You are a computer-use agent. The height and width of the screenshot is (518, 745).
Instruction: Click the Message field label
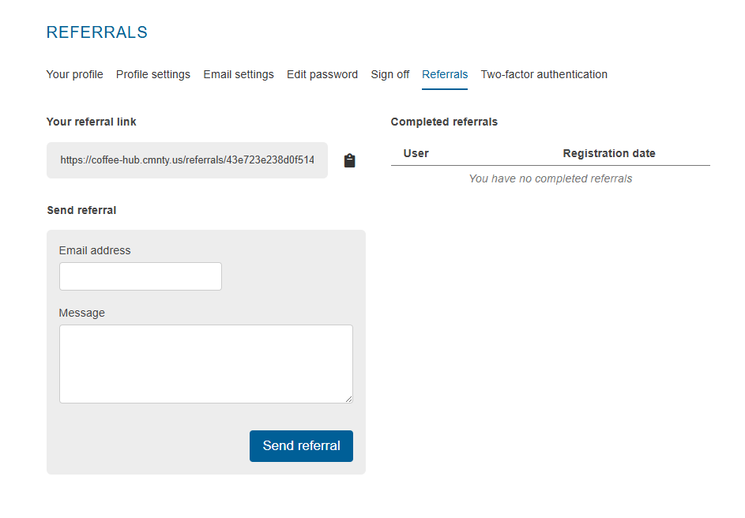coord(82,313)
